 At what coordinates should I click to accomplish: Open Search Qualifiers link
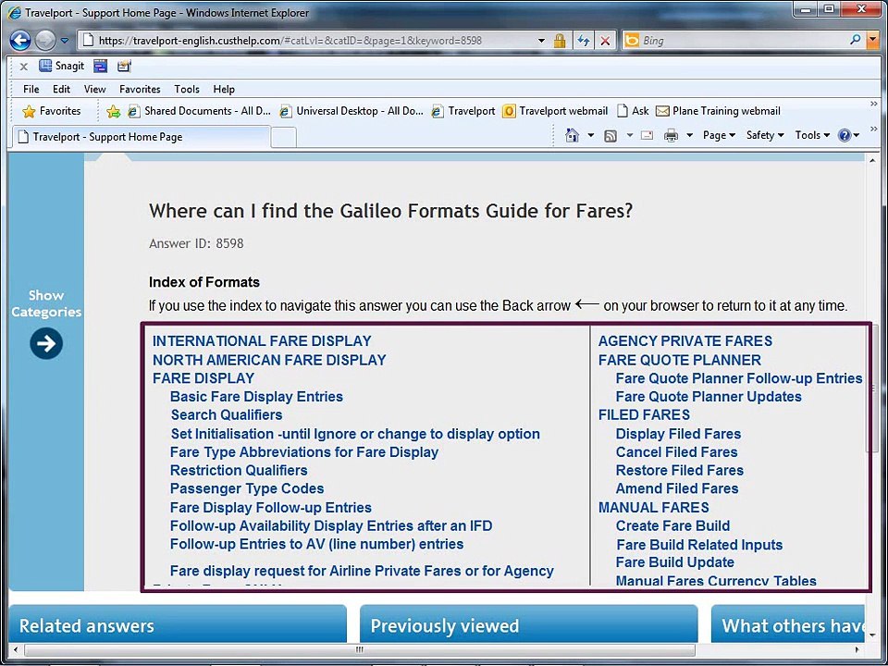pos(227,414)
